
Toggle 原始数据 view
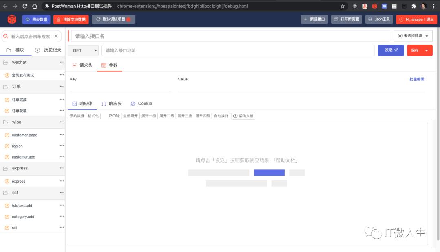[77, 116]
